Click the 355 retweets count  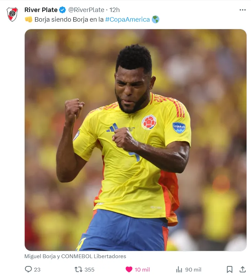[x=89, y=269]
